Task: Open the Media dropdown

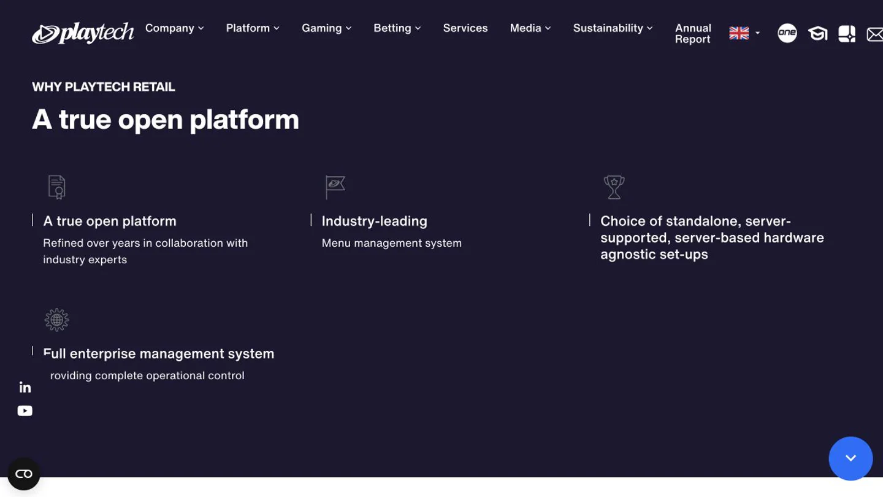Action: 530,28
